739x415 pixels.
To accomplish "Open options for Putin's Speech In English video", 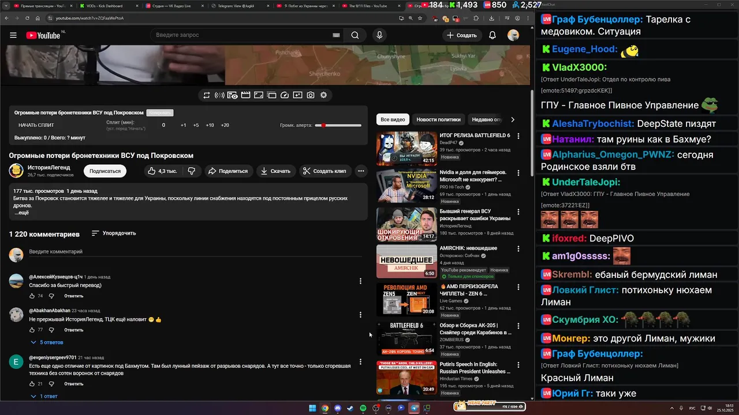I will (x=518, y=365).
